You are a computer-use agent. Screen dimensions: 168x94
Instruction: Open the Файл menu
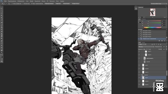(5, 1)
